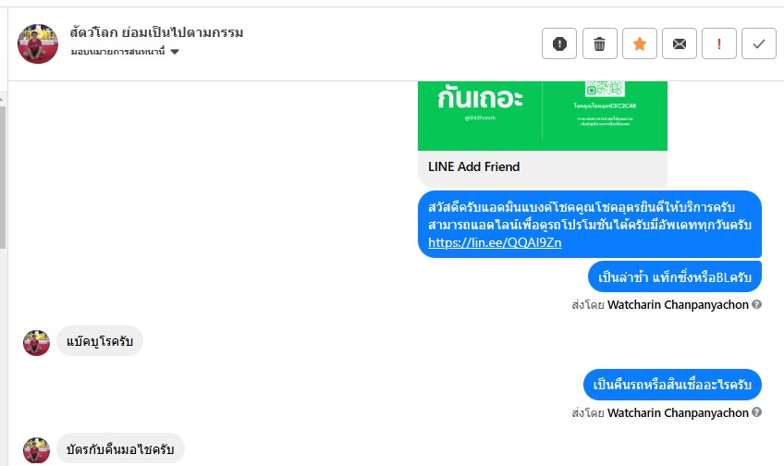Open the https://lin.ee/QQAI9Zn link
The width and height of the screenshot is (784, 466).
(495, 242)
